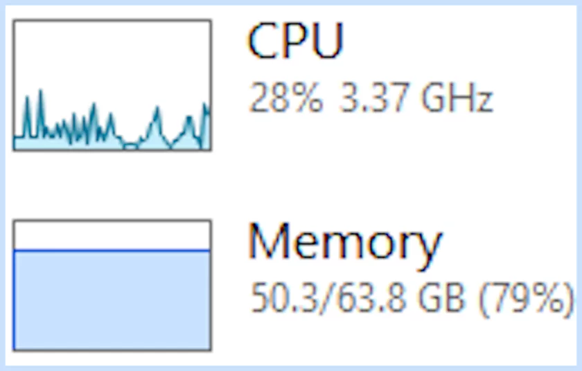Select the CPU label
The width and height of the screenshot is (582, 371).
point(295,42)
